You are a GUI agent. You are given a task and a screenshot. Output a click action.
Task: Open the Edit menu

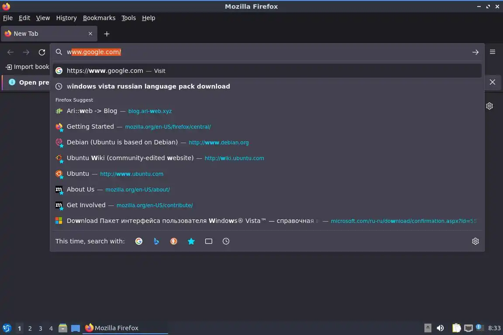(x=24, y=18)
